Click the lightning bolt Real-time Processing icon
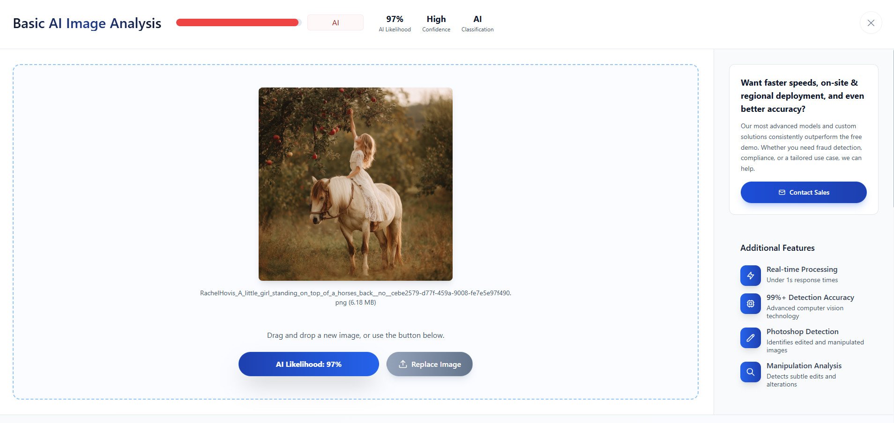 click(750, 276)
